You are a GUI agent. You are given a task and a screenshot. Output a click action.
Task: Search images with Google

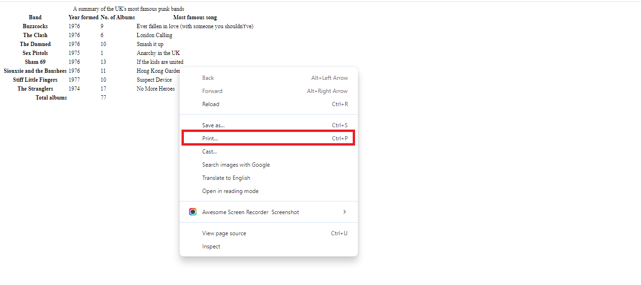pyautogui.click(x=236, y=164)
